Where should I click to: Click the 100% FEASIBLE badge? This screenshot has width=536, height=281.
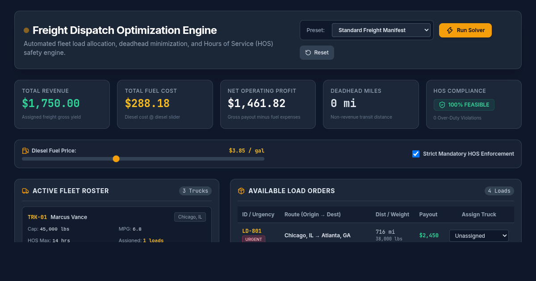[x=464, y=105]
